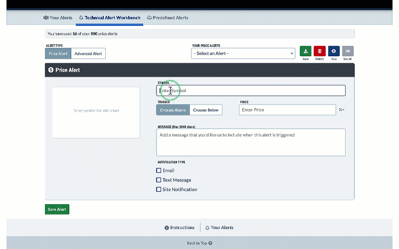Enable the Email notification checkbox

[x=159, y=170]
